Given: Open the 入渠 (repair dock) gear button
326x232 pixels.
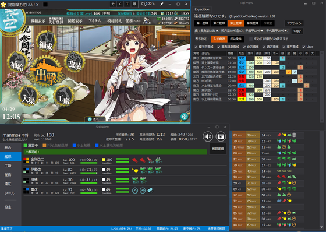Looking at the screenshot, I should coord(29,96).
